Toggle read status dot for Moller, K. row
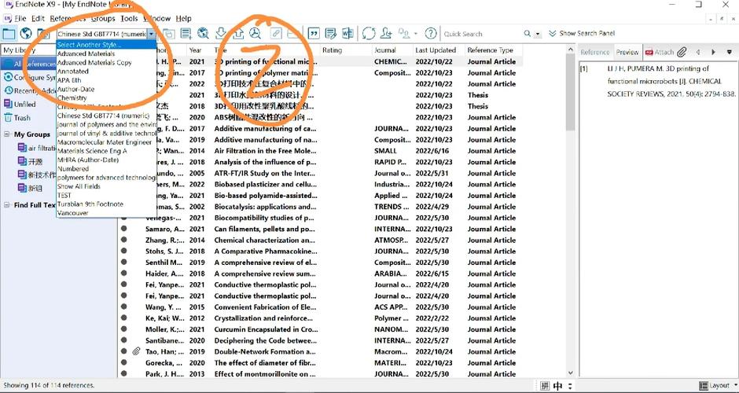The width and height of the screenshot is (739, 393). pyautogui.click(x=124, y=329)
